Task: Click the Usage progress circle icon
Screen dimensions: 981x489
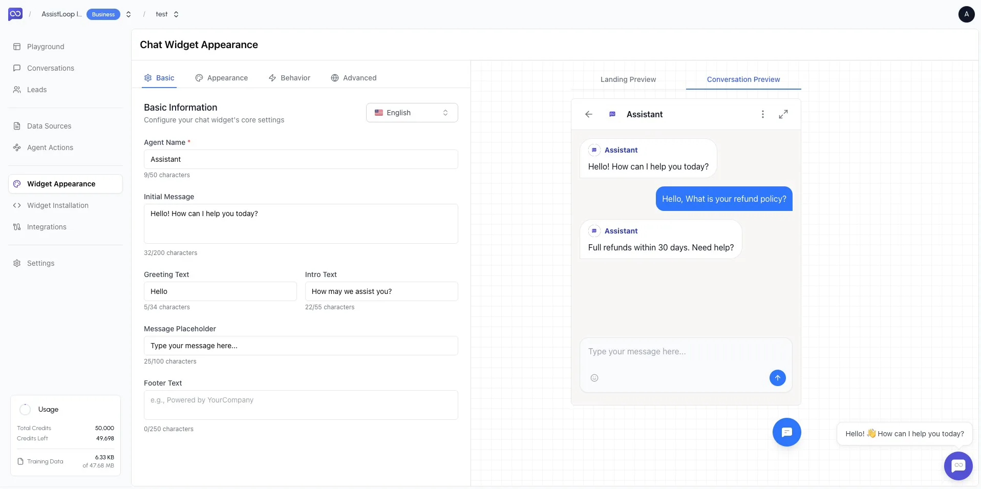Action: point(25,409)
